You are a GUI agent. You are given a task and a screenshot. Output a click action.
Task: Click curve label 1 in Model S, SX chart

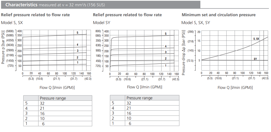click(x=77, y=62)
